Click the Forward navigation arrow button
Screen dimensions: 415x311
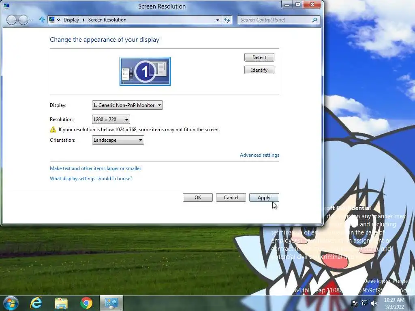[23, 20]
